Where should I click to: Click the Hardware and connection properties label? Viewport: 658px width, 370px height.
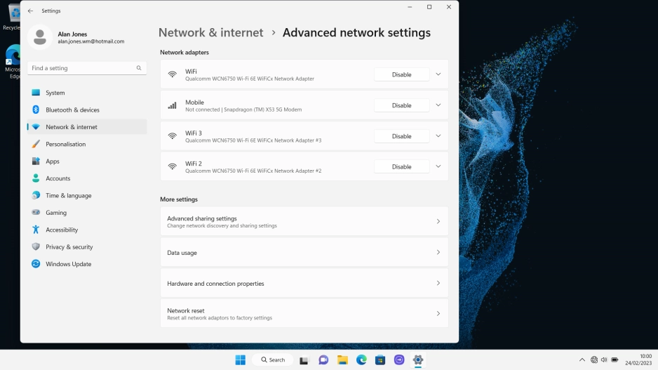[215, 284]
